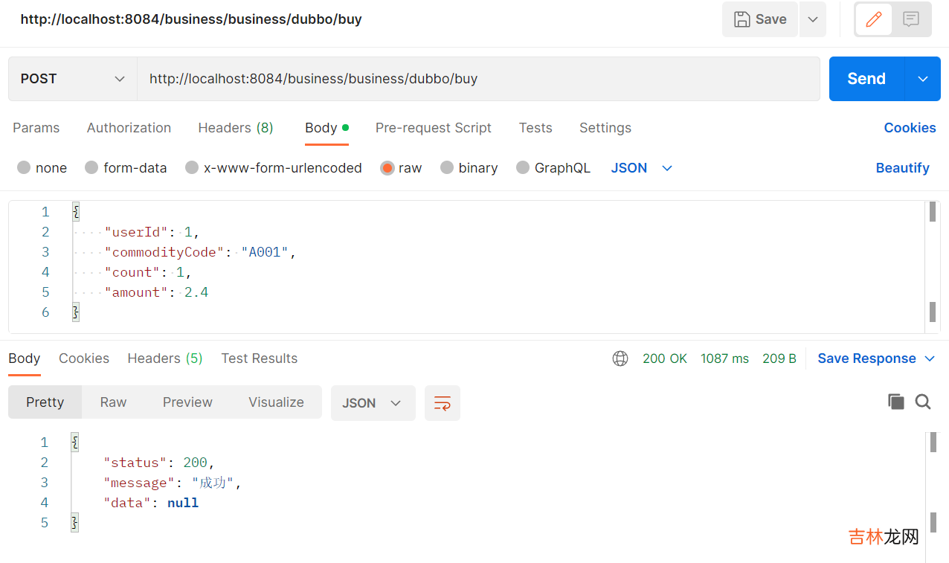The height and width of the screenshot is (563, 949).
Task: Click the wrap lines icon in response
Action: pyautogui.click(x=443, y=403)
